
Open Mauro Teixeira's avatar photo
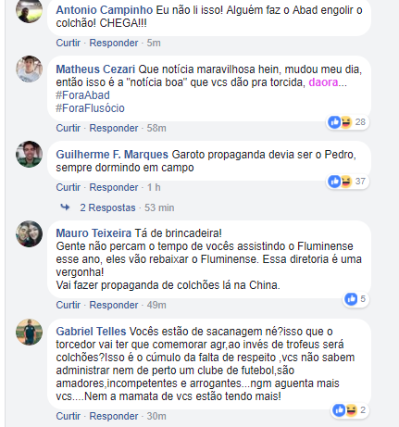click(x=30, y=233)
